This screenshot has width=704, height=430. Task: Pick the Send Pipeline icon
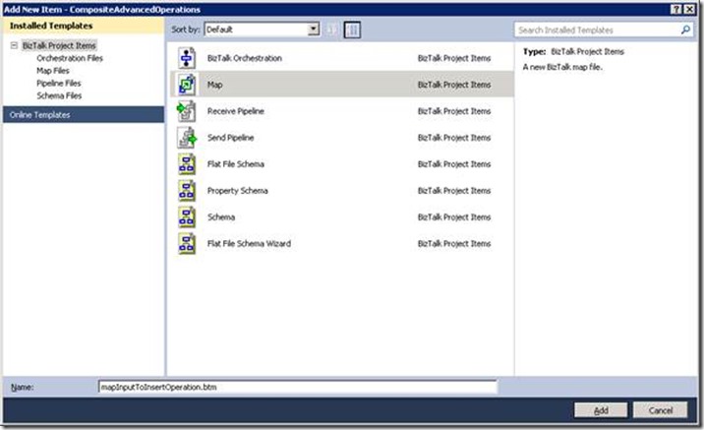tap(187, 138)
